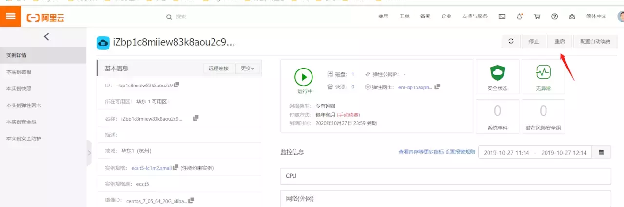
Task: Open 本实例磁盘 in sidebar
Action: point(43,72)
